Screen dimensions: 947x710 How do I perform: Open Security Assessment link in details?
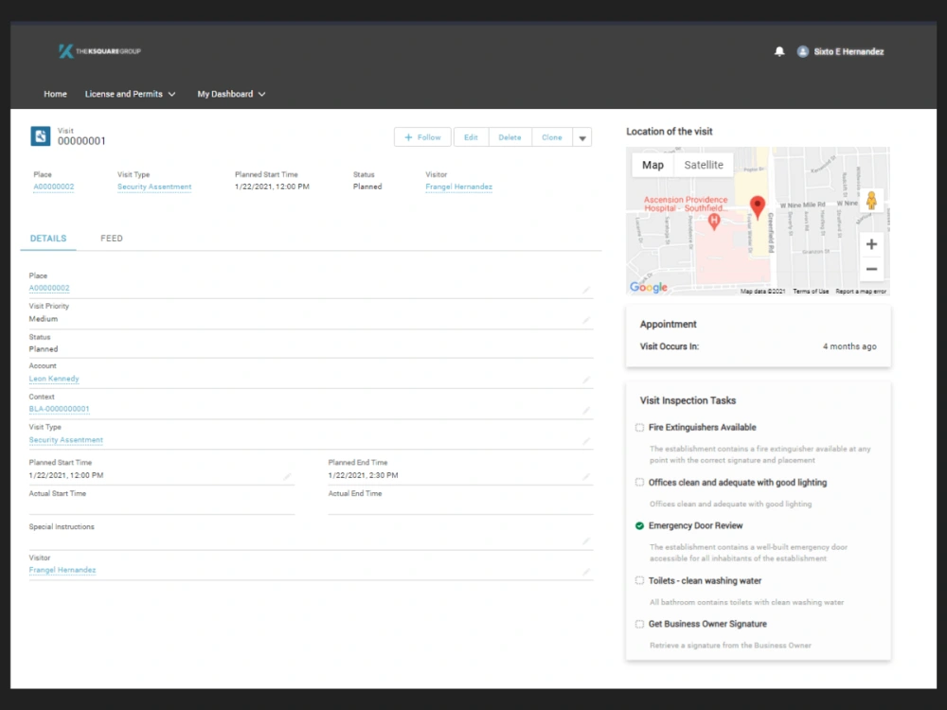point(66,440)
